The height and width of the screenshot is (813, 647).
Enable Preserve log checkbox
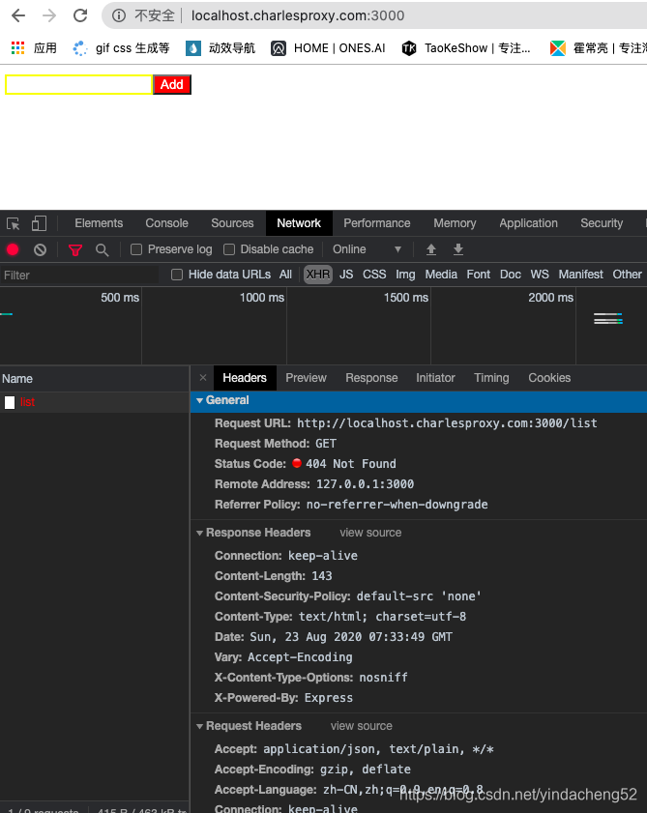click(x=136, y=250)
